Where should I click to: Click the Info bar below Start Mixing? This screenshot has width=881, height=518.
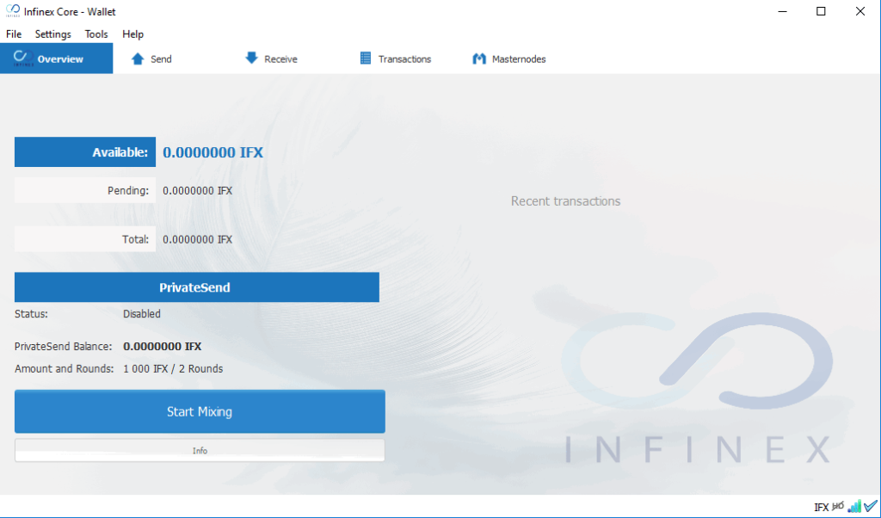[199, 449]
